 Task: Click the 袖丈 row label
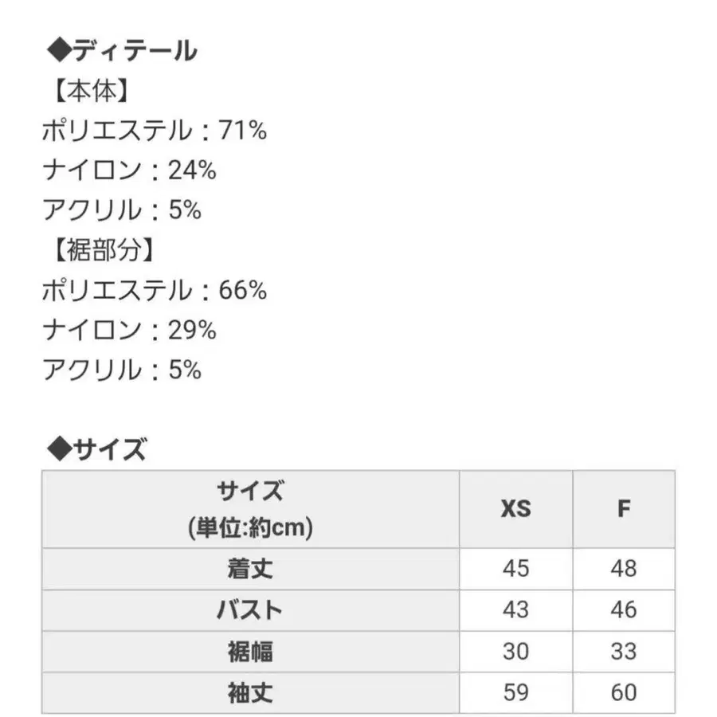pyautogui.click(x=250, y=692)
